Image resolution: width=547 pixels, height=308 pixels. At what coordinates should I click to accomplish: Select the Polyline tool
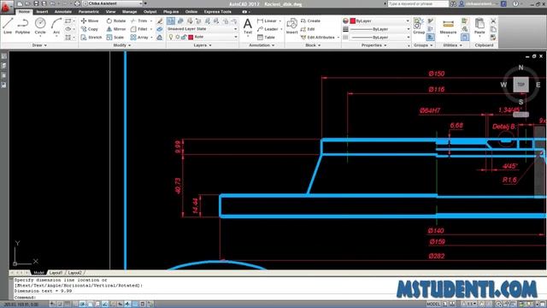click(23, 27)
